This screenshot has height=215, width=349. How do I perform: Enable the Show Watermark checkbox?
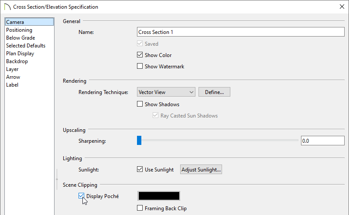point(140,67)
